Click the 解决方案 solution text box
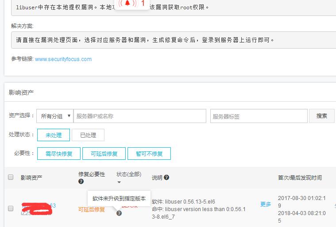 (173, 40)
